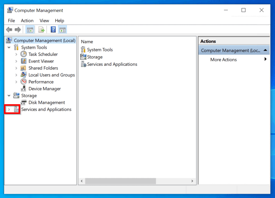This screenshot has width=275, height=198.
Task: Click the Disk Management icon
Action: (x=24, y=102)
